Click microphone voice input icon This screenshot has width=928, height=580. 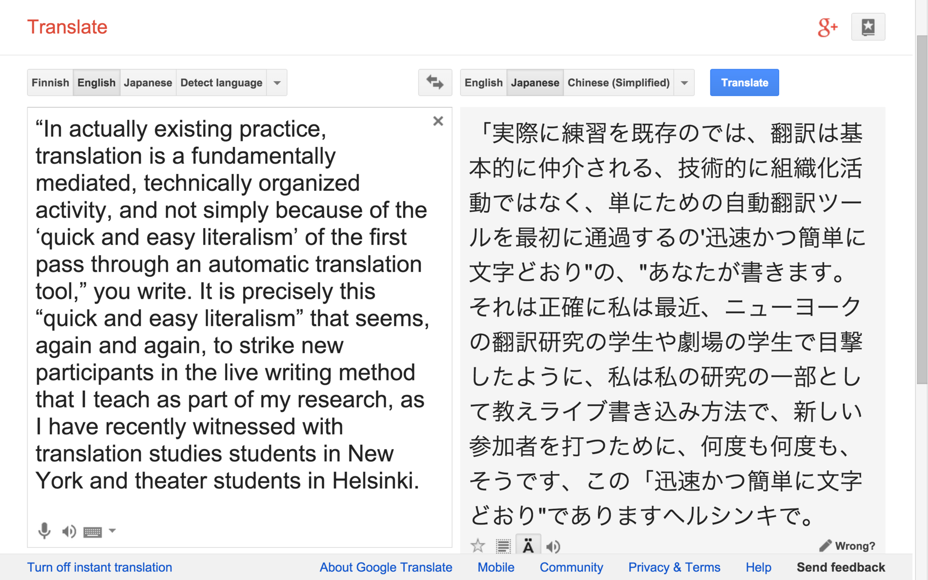[44, 531]
